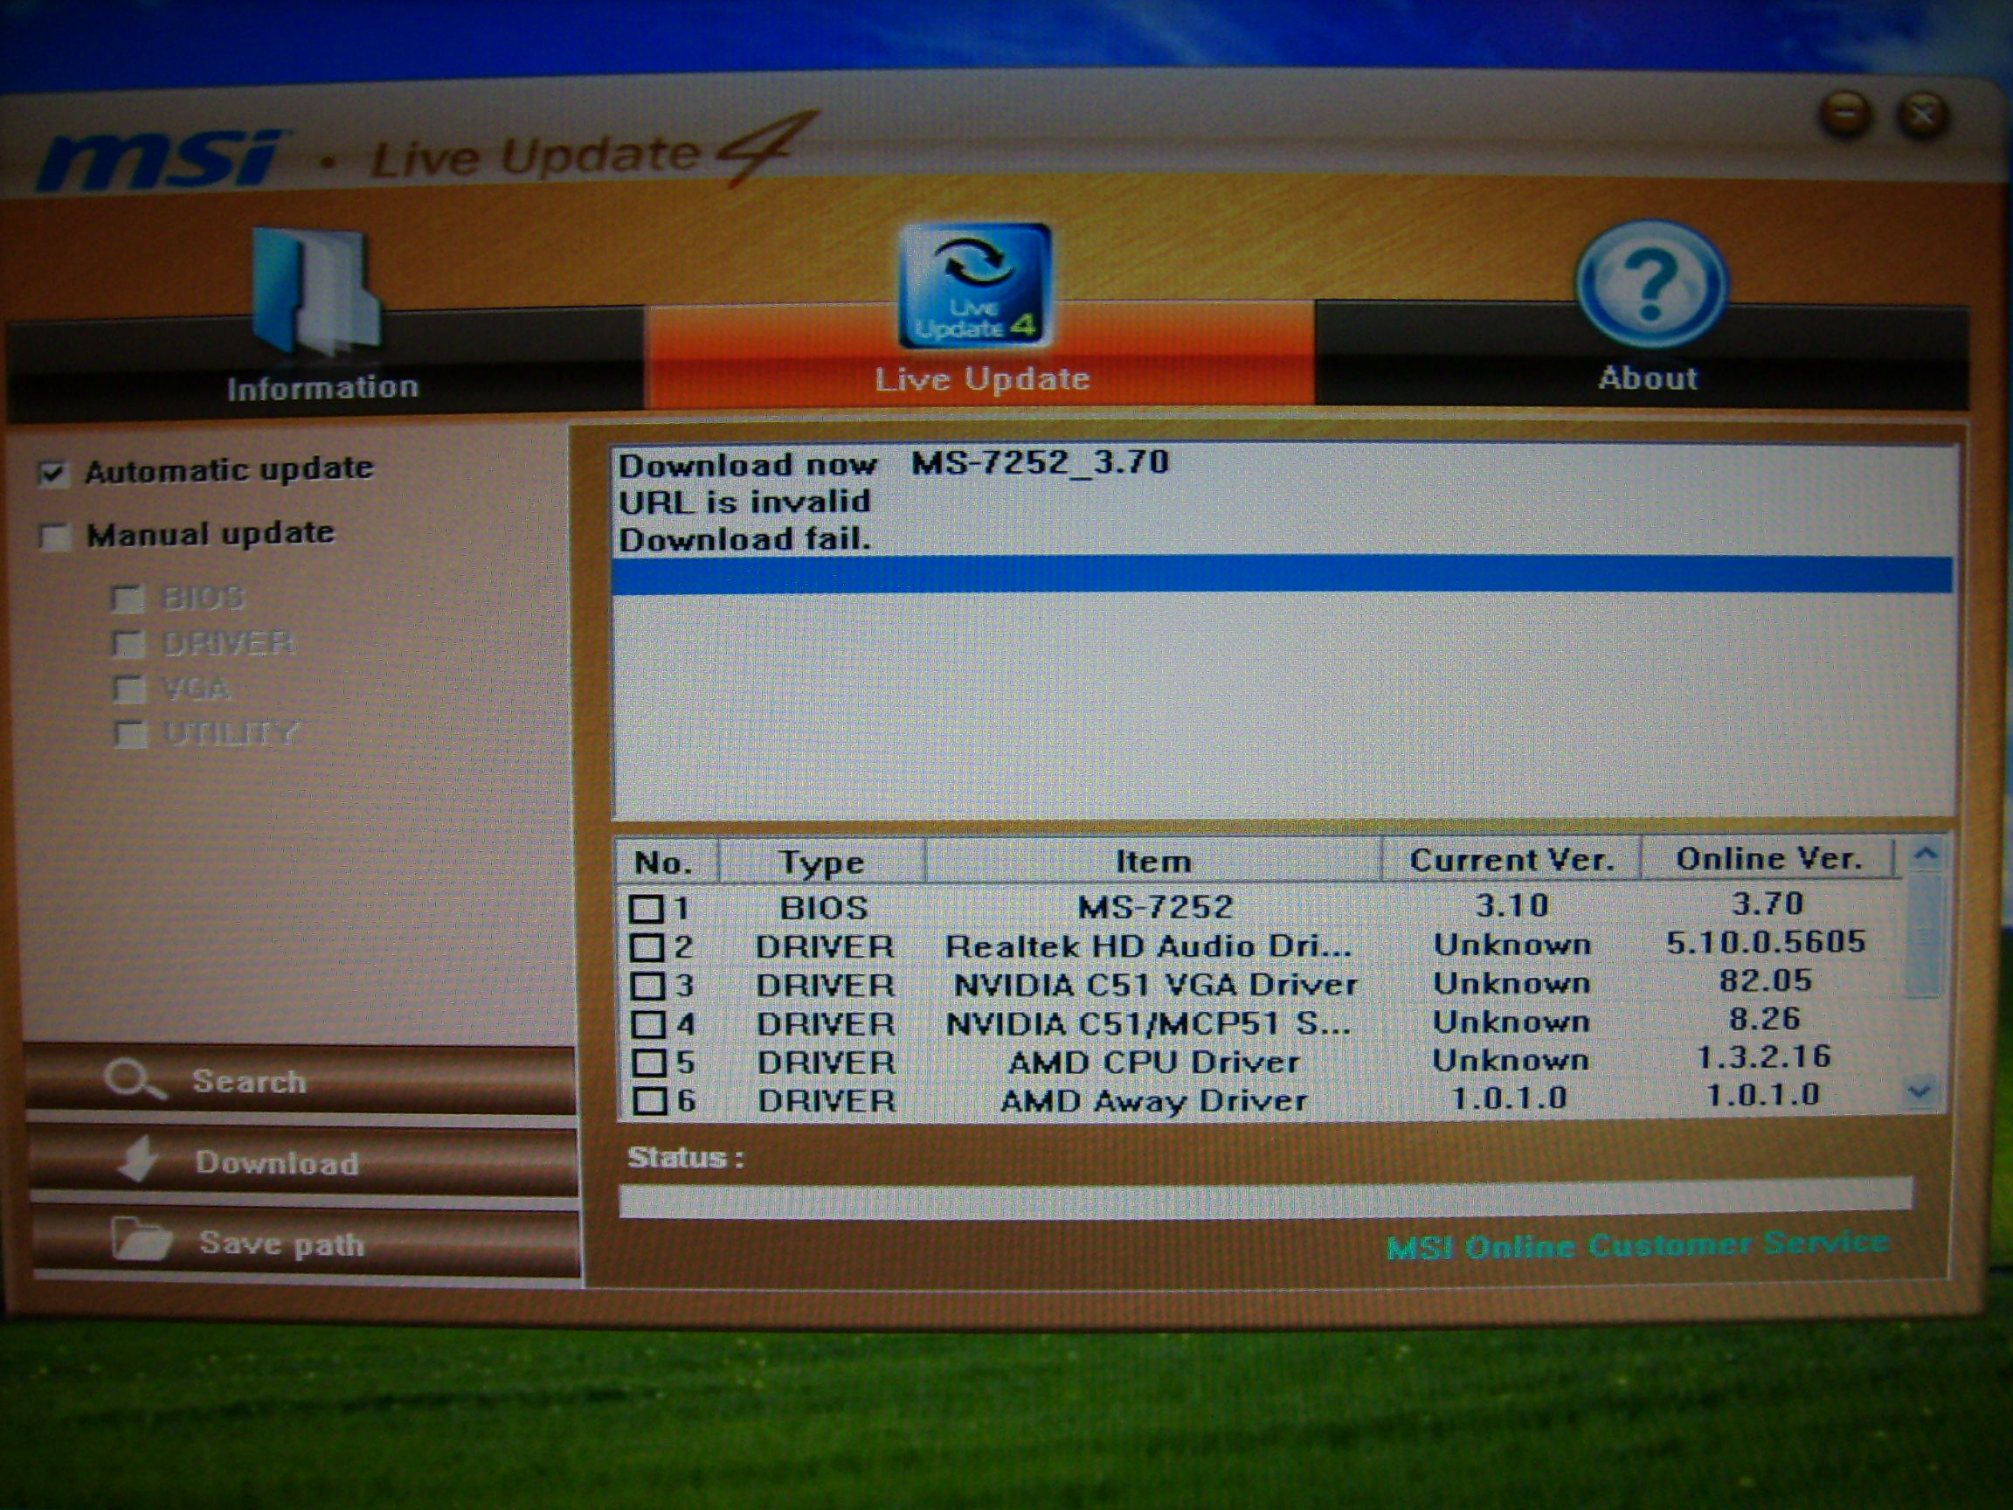Click the list scrollbar up arrow
Image resolution: width=2013 pixels, height=1510 pixels.
1925,855
